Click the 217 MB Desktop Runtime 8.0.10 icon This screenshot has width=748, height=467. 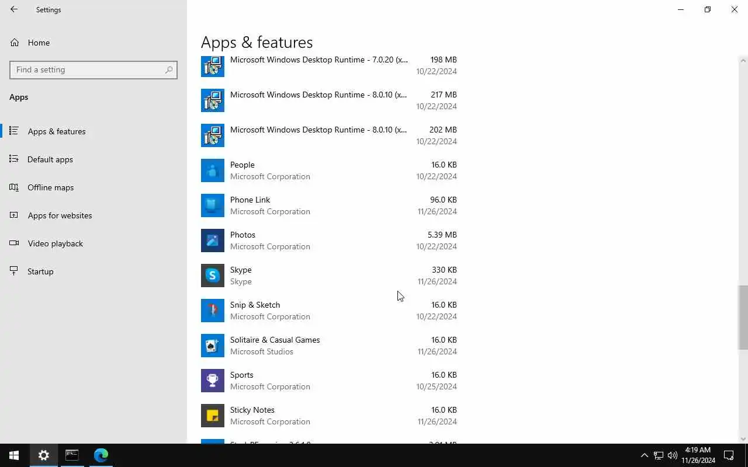tap(213, 100)
